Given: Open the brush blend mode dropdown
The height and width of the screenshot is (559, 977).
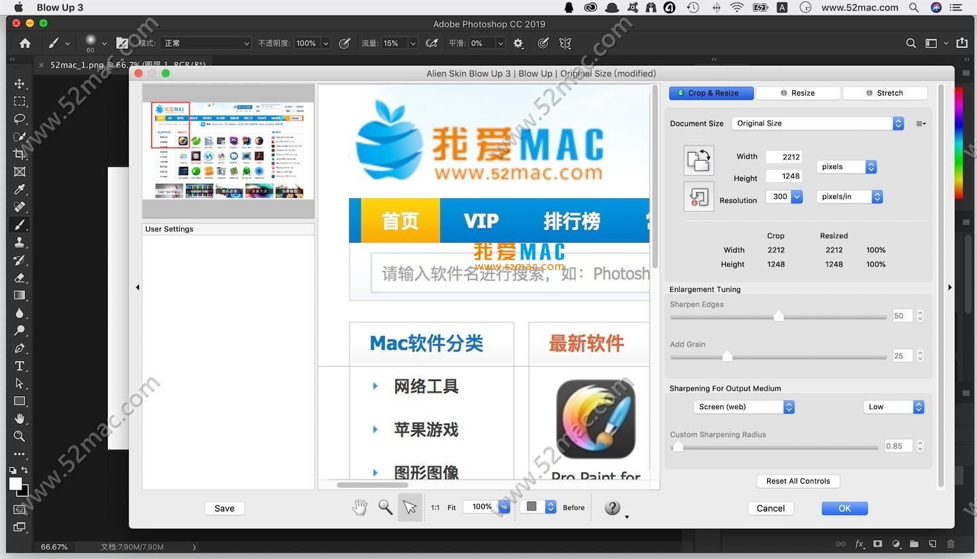Looking at the screenshot, I should (x=206, y=43).
